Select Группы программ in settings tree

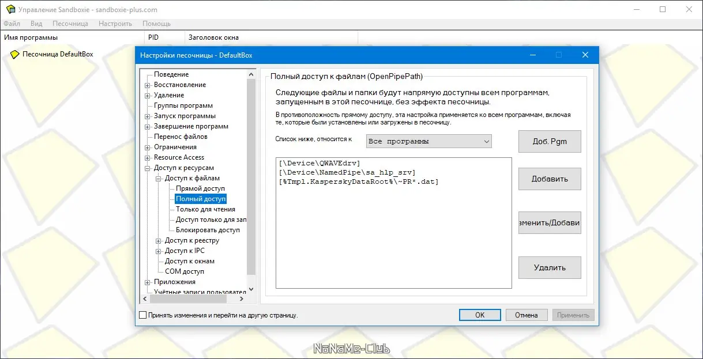click(183, 105)
